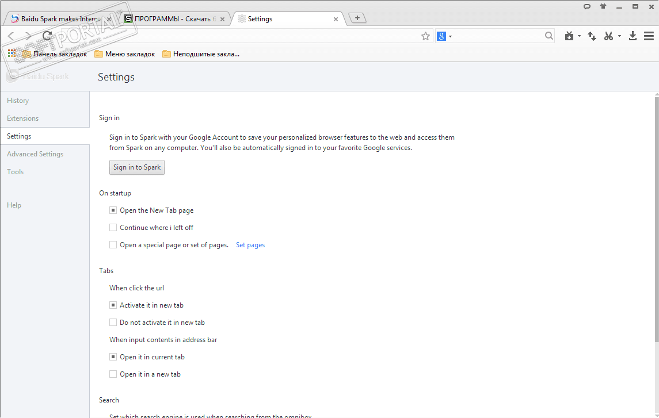
Task: Open the hamburger main menu
Action: tap(649, 36)
